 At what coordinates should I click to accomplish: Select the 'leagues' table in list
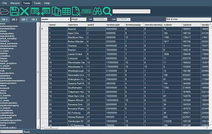click(4, 58)
